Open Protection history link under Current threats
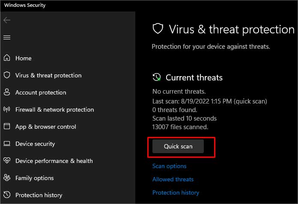 pyautogui.click(x=176, y=192)
